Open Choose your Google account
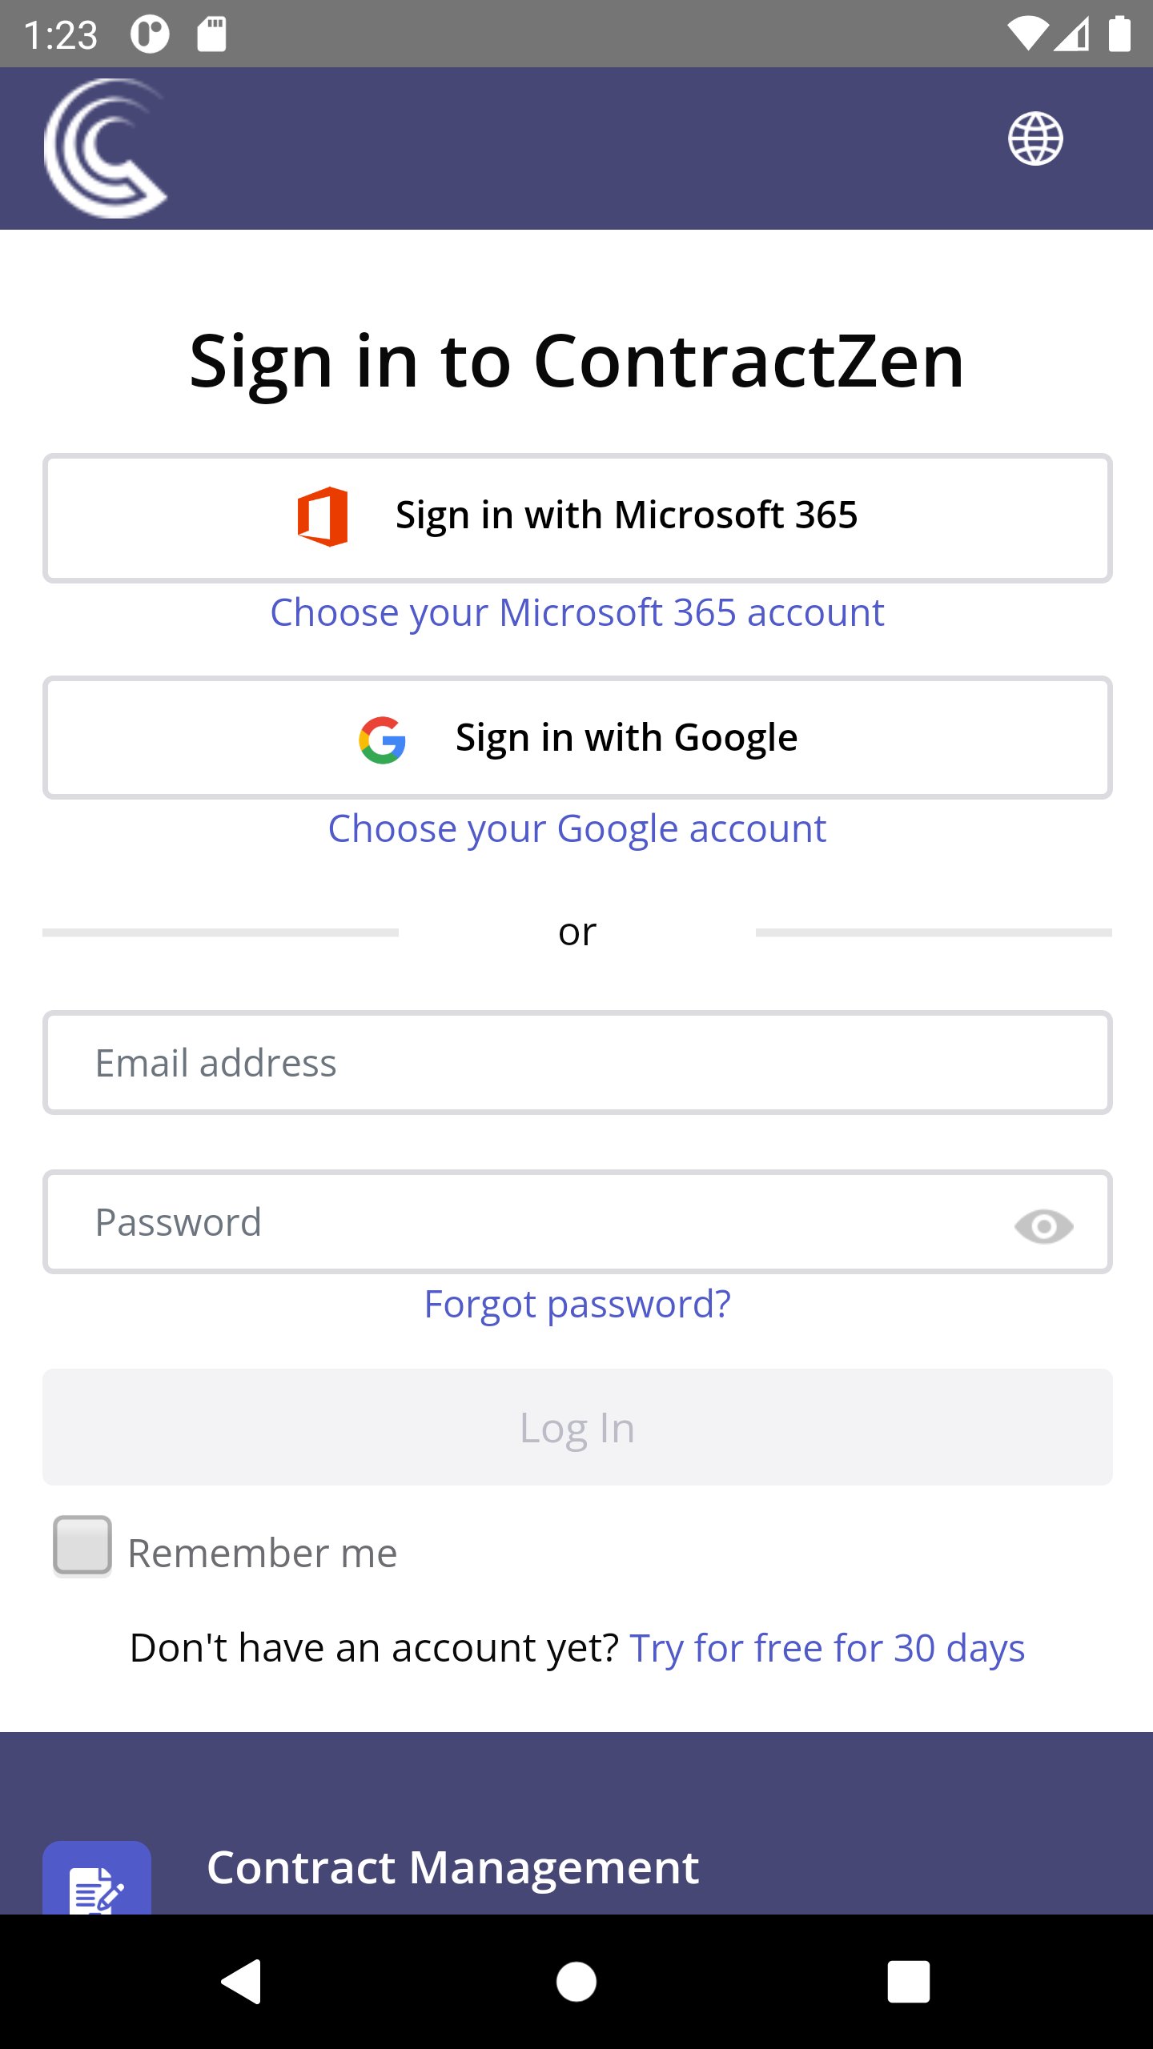 (x=576, y=828)
